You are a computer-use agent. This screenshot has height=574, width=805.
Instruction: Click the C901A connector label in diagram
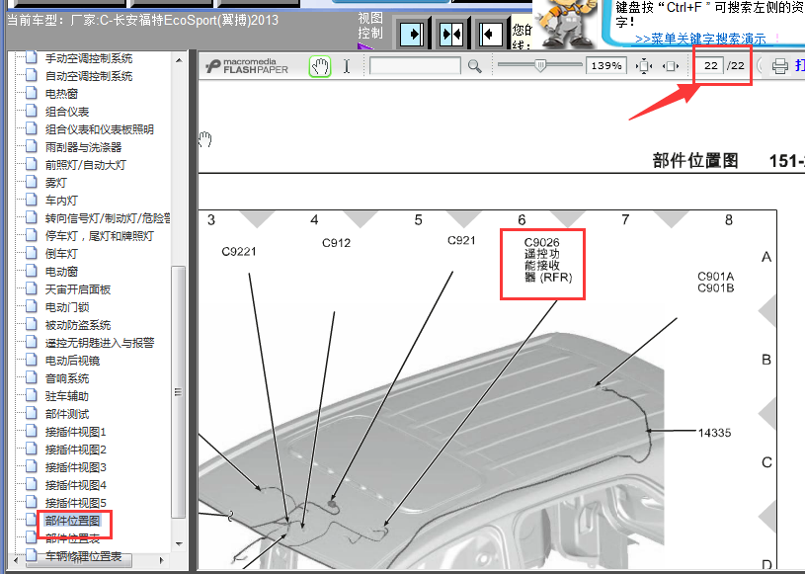point(716,277)
